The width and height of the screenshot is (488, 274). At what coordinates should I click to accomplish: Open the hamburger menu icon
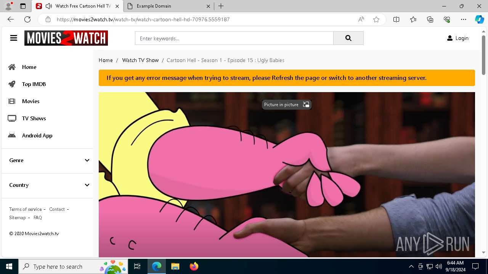coord(14,38)
